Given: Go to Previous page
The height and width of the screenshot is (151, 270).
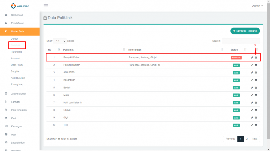Looking at the screenshot, I should click(x=230, y=139).
